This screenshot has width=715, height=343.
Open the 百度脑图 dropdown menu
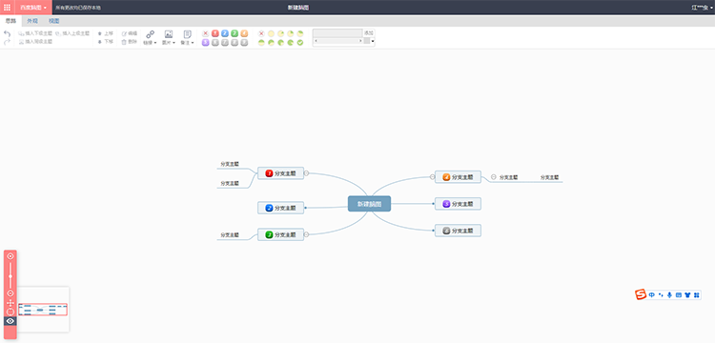point(33,8)
